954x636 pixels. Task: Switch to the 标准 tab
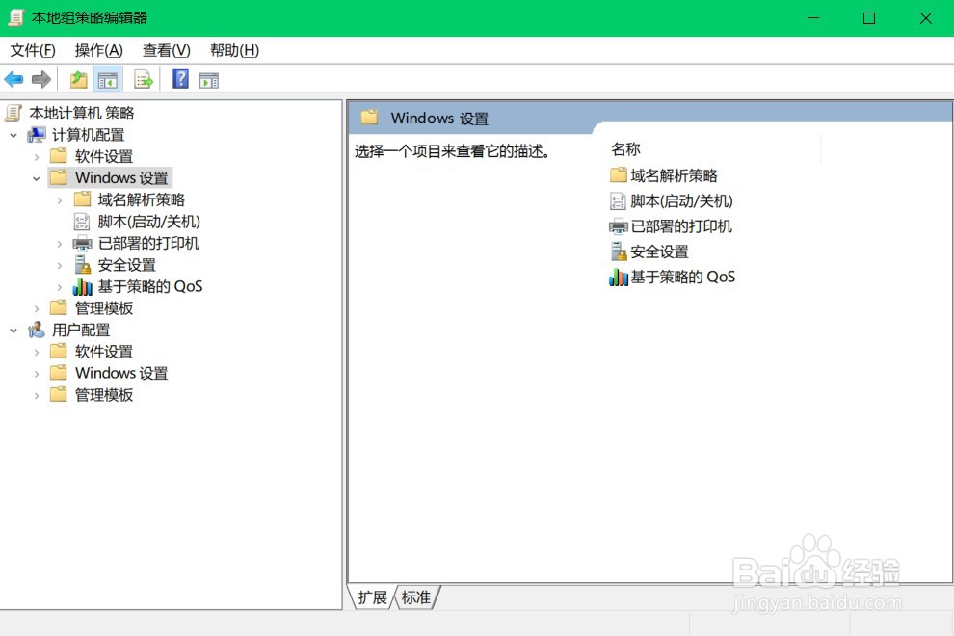pos(416,597)
